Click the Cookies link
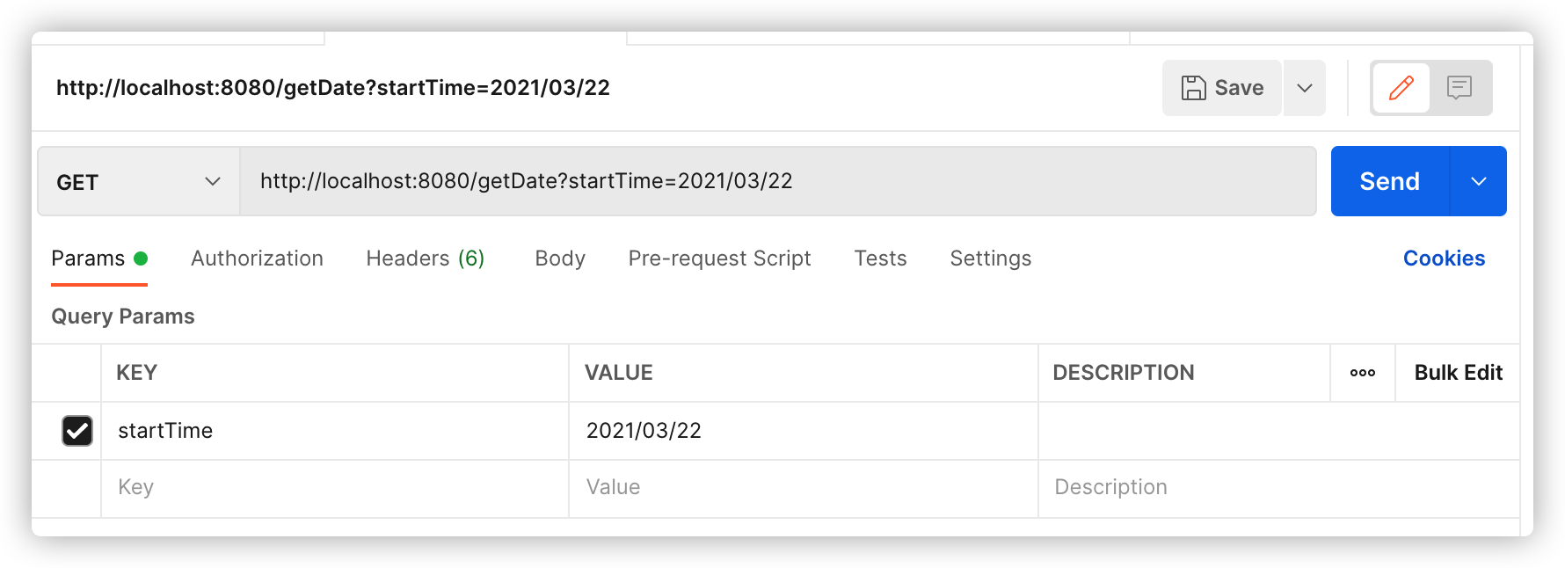The height and width of the screenshot is (568, 1565). coord(1444,259)
